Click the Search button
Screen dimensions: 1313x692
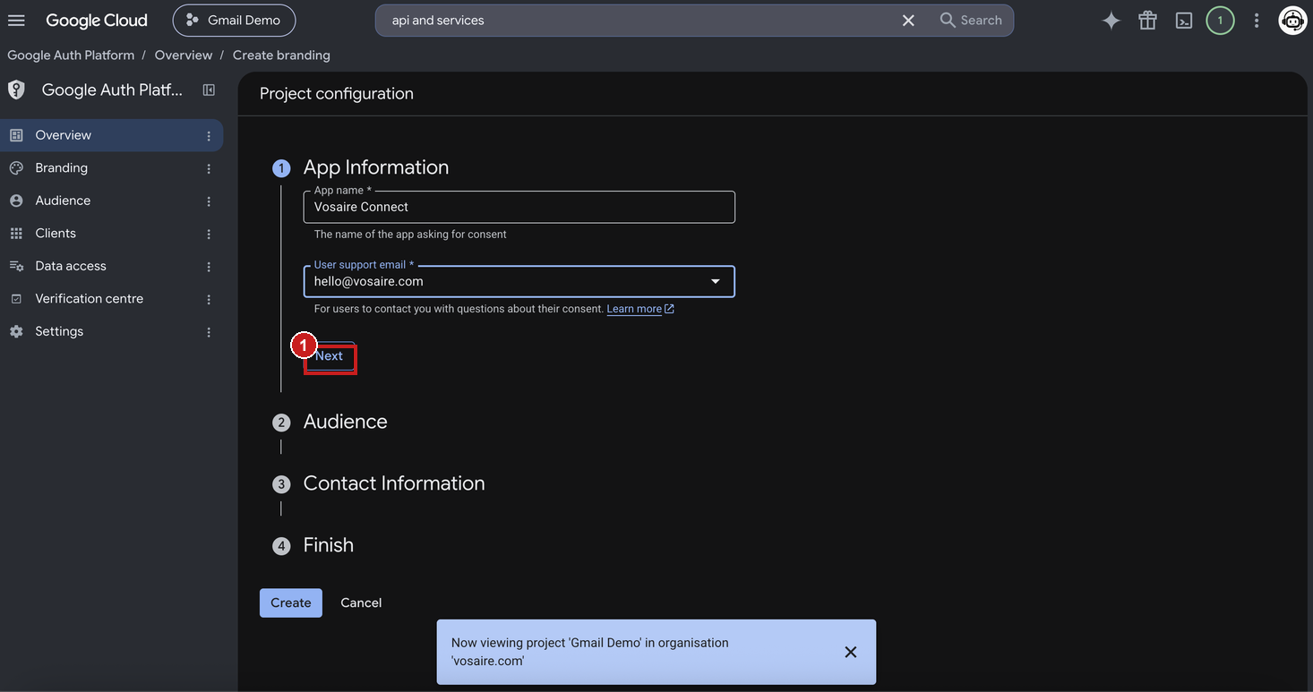pyautogui.click(x=971, y=20)
